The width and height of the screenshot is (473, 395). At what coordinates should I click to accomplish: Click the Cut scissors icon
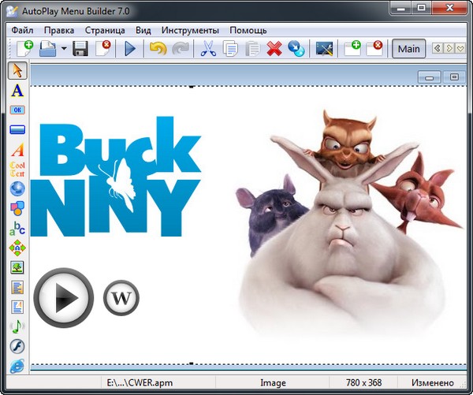[208, 49]
